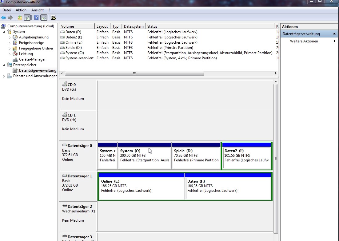Select the Daten2 (I:) partition block
339x241 pixels.
coord(246,157)
